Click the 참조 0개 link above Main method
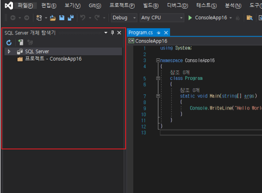Viewport: 262px width, 193px height. pos(189,90)
